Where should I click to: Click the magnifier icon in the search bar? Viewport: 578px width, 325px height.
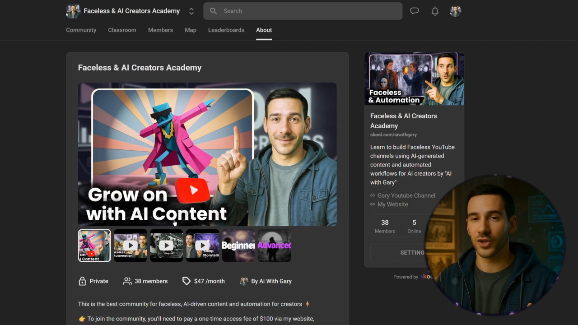click(x=214, y=11)
